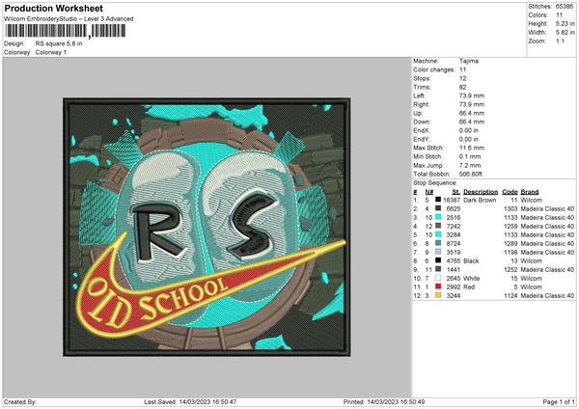This screenshot has height=409, width=579.
Task: Select the white color swatch in row 10
Action: coord(439,278)
